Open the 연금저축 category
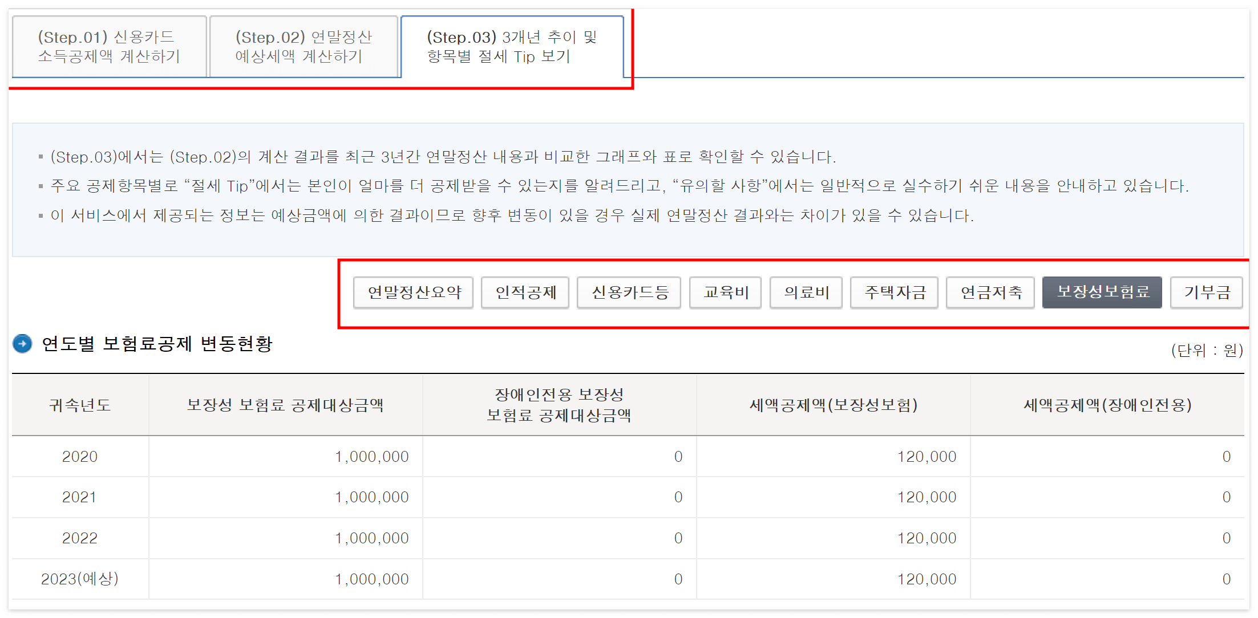Image resolution: width=1258 pixels, height=618 pixels. pos(990,292)
